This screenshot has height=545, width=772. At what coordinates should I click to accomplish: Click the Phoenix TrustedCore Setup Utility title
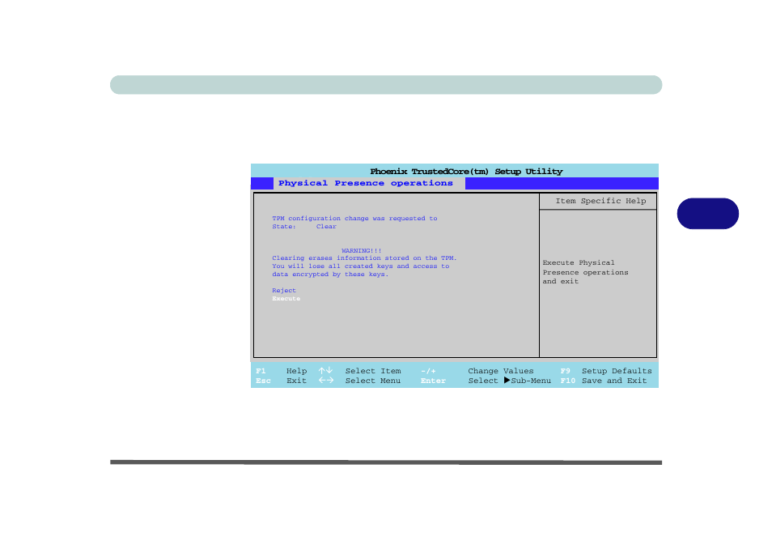pos(466,171)
